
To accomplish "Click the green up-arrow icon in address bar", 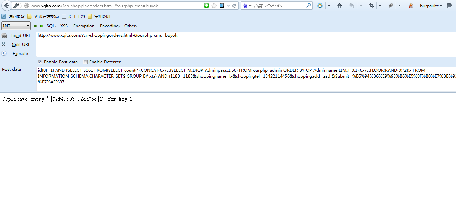I will coord(207,6).
